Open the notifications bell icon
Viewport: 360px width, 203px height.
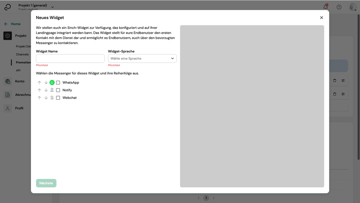(325, 7)
